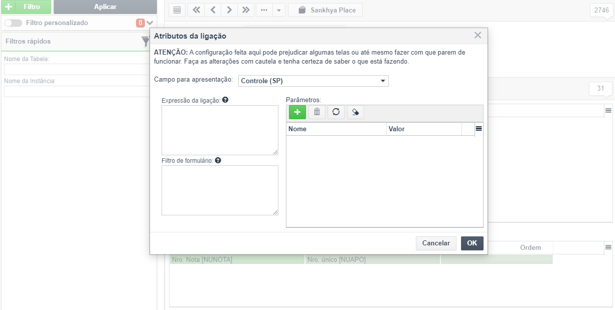This screenshot has width=615, height=310.
Task: Expand the toolbar dropdown arrow
Action: (279, 10)
